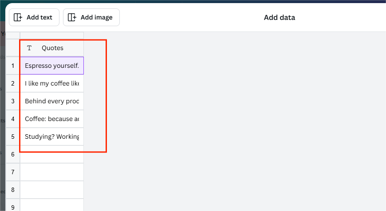Click the Add text button label
Image resolution: width=386 pixels, height=211 pixels.
click(39, 17)
